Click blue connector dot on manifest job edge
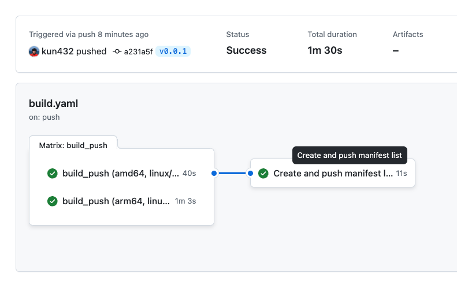Image resolution: width=457 pixels, height=291 pixels. pos(250,174)
